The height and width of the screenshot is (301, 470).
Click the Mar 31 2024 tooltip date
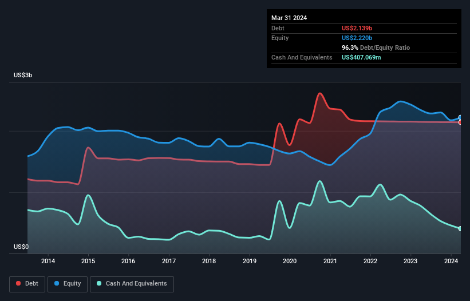click(x=289, y=18)
